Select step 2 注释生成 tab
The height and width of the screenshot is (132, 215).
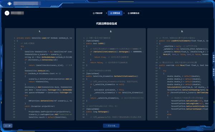tap(115, 13)
